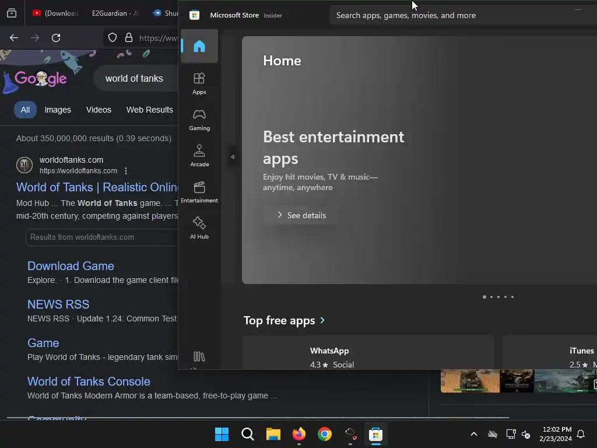This screenshot has height=448, width=597.
Task: Open WhatsApp app card
Action: coord(368,352)
